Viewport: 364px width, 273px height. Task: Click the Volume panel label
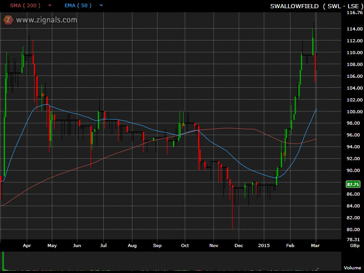point(352,268)
